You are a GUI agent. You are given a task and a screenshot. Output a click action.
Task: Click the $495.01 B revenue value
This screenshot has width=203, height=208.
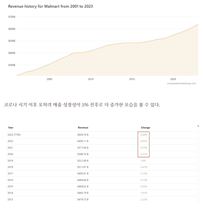point(83,173)
